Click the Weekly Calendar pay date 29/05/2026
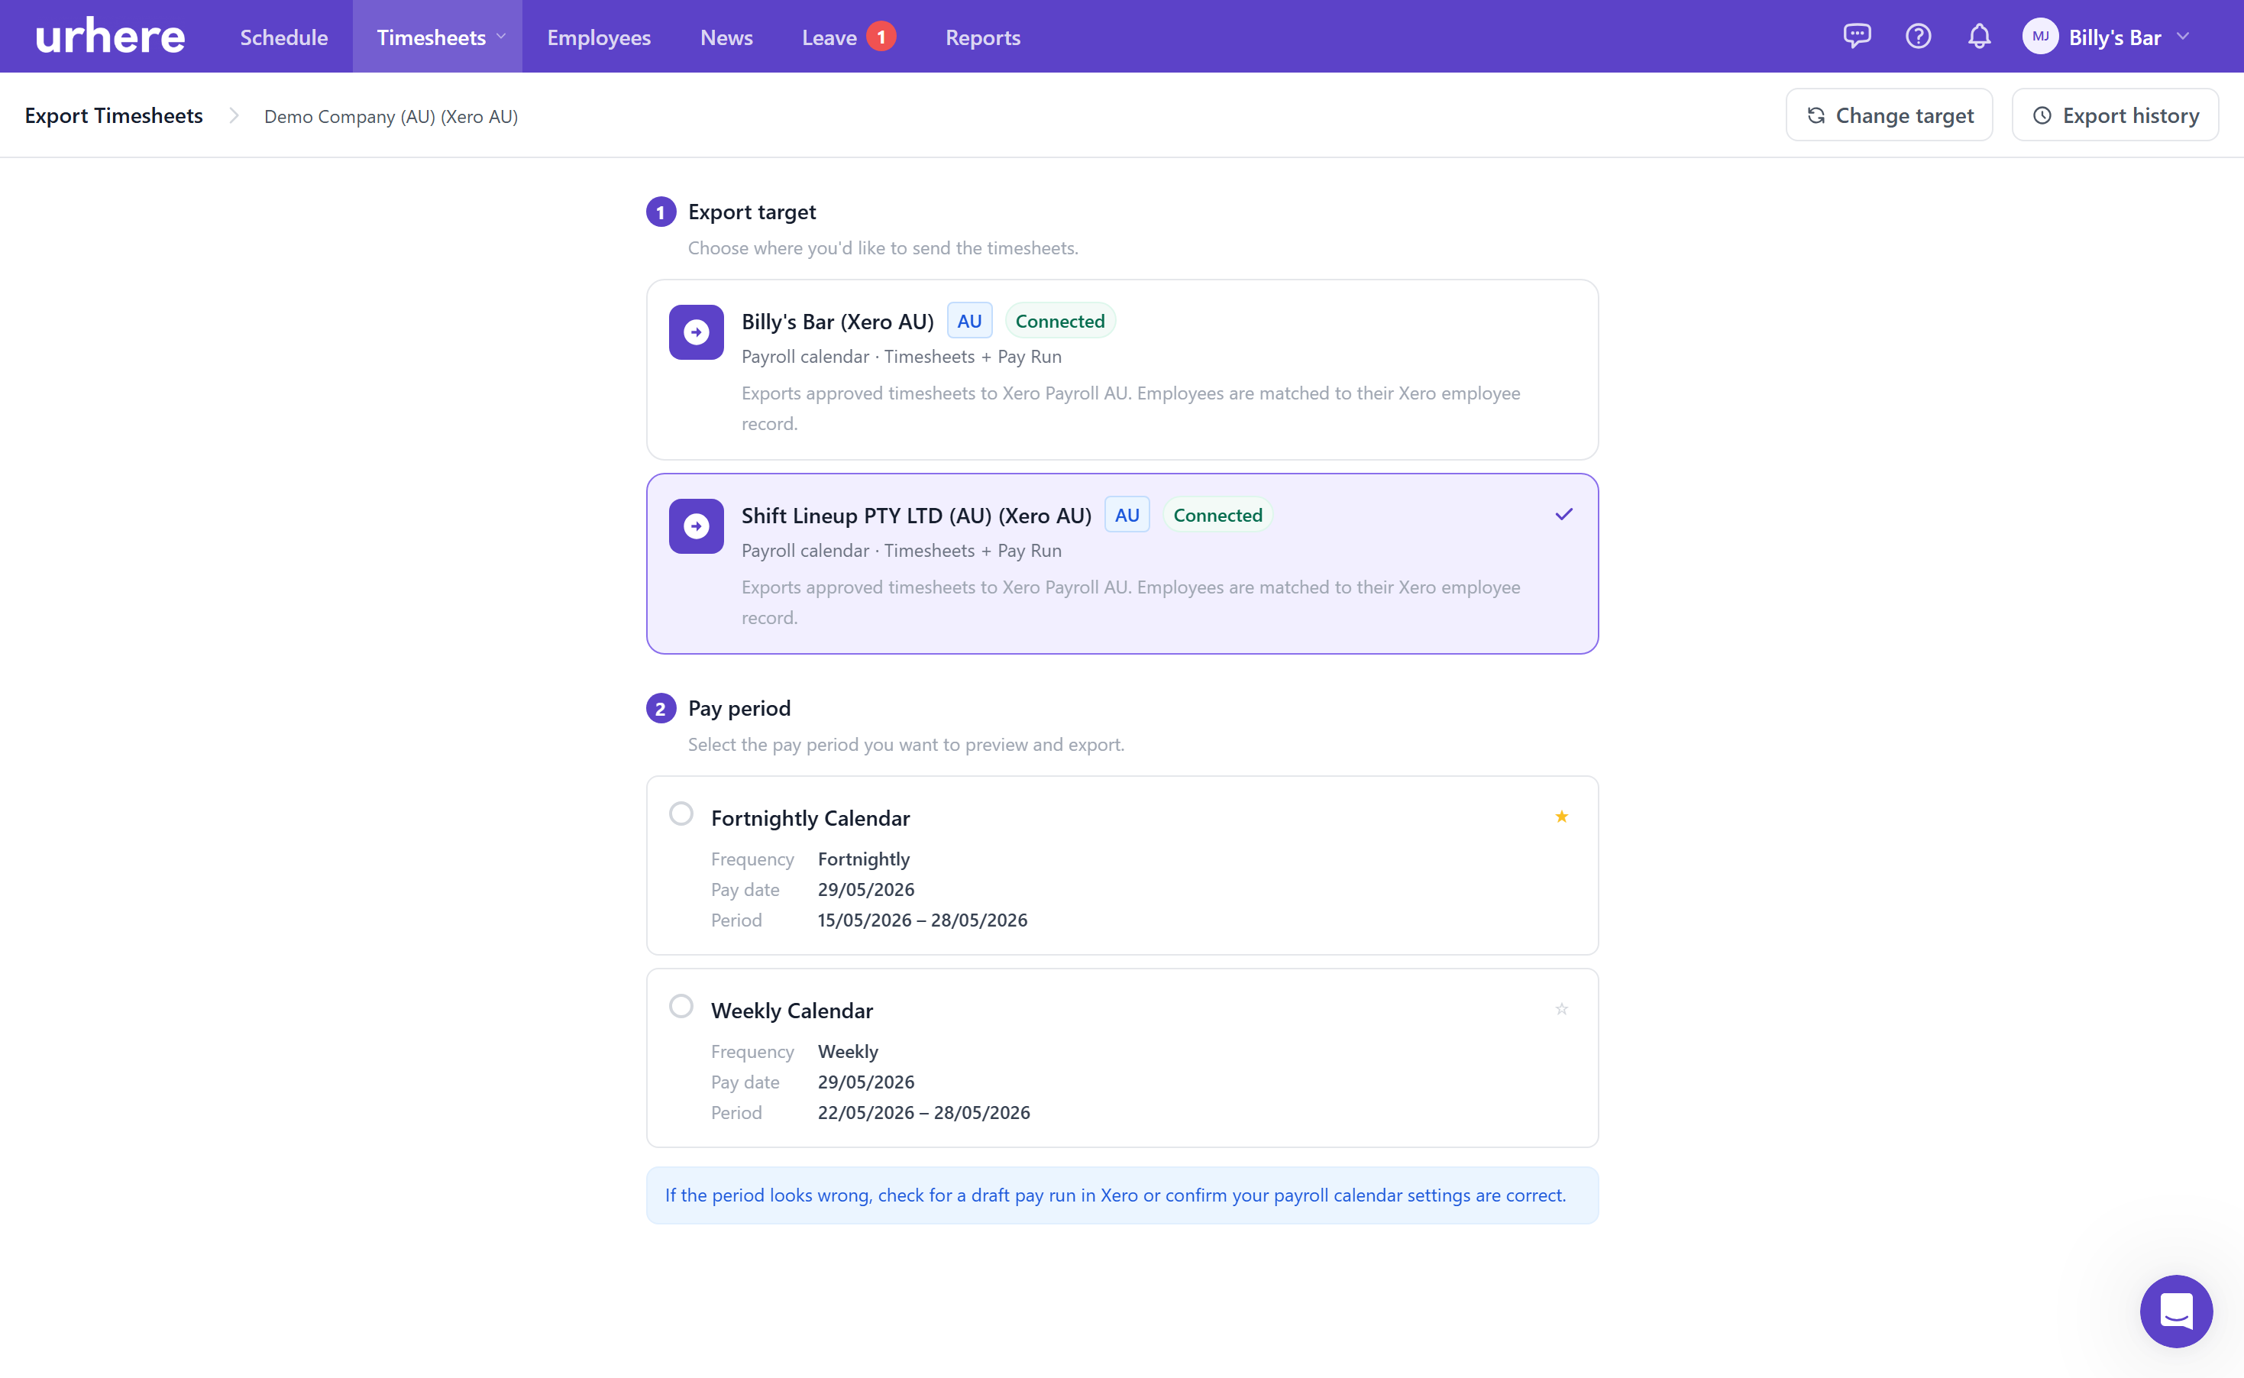Viewport: 2244px width, 1378px height. (x=865, y=1082)
